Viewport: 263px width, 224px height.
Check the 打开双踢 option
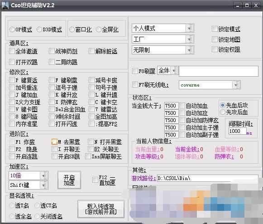(x=12, y=62)
